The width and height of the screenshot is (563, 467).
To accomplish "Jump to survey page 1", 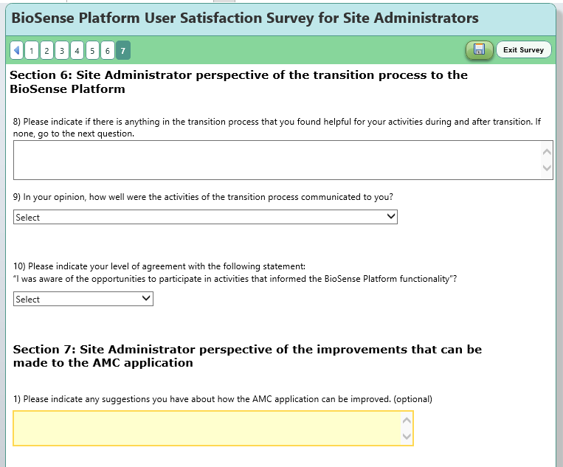I will coord(31,50).
